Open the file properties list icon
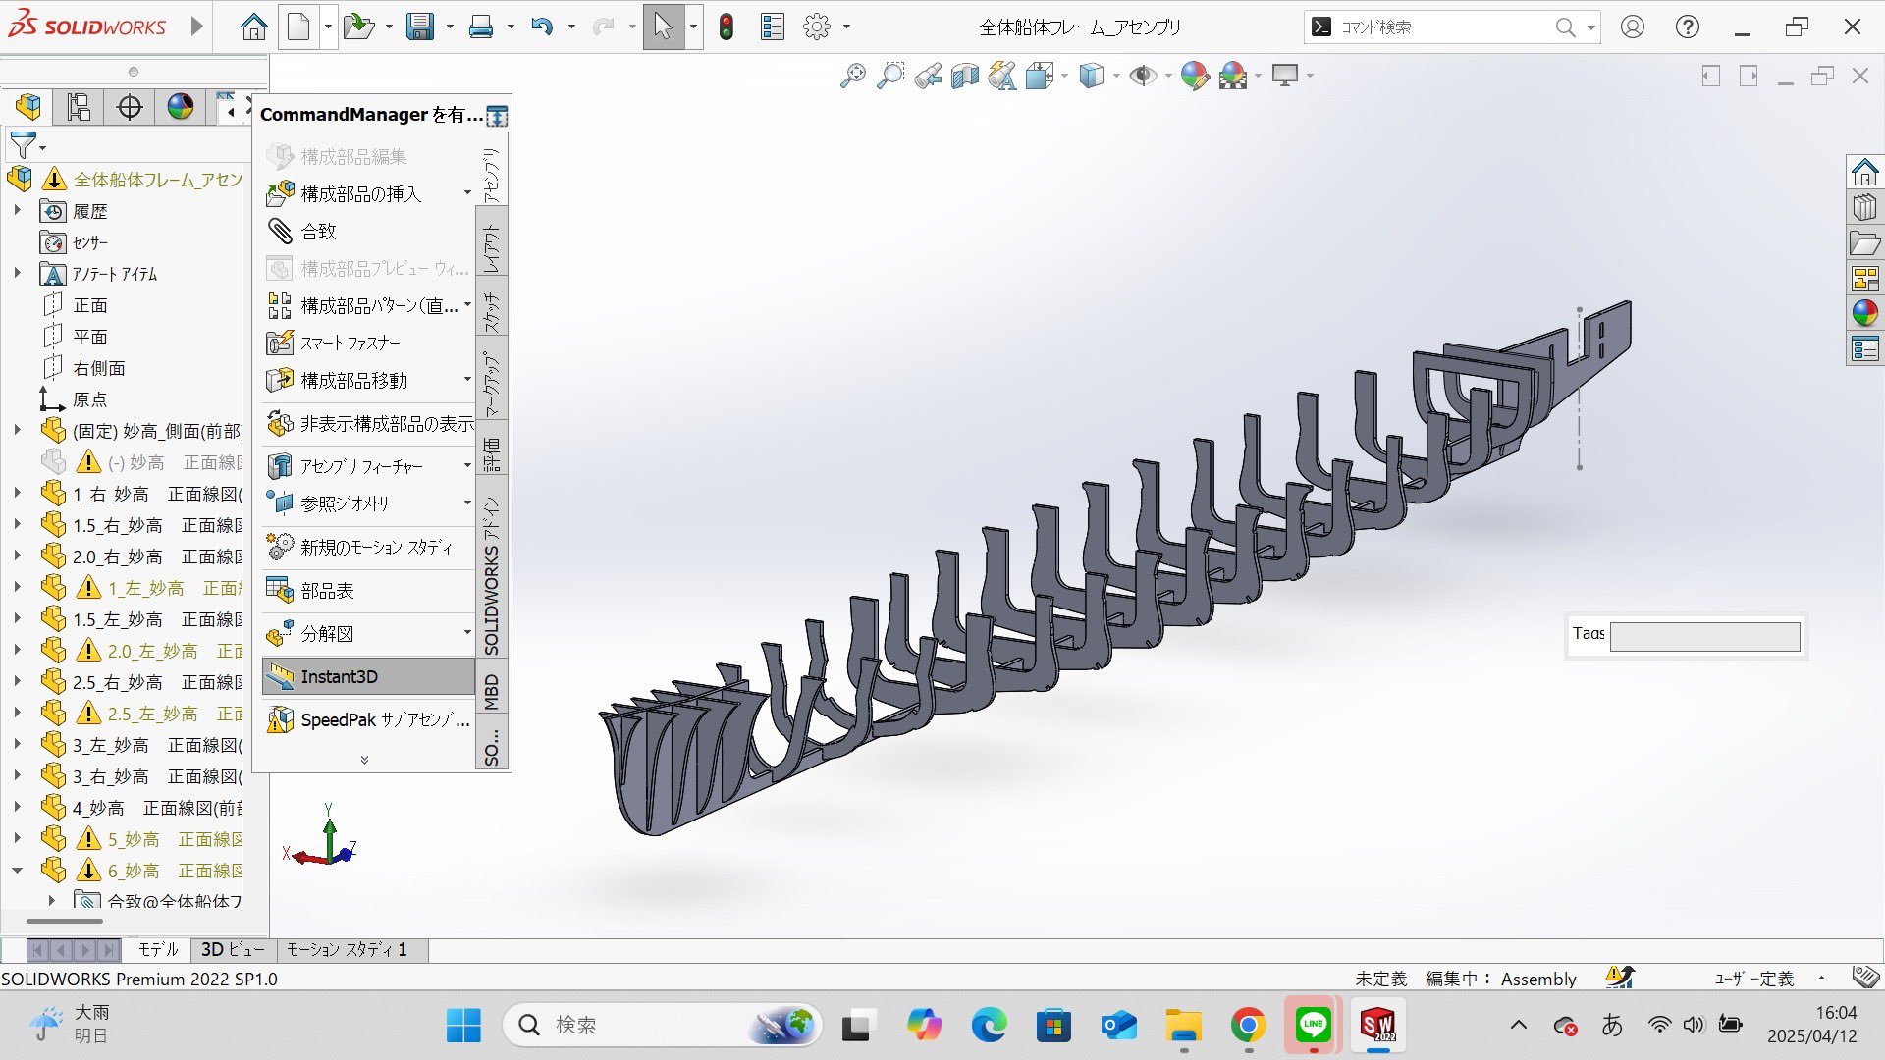This screenshot has height=1060, width=1885. (773, 26)
